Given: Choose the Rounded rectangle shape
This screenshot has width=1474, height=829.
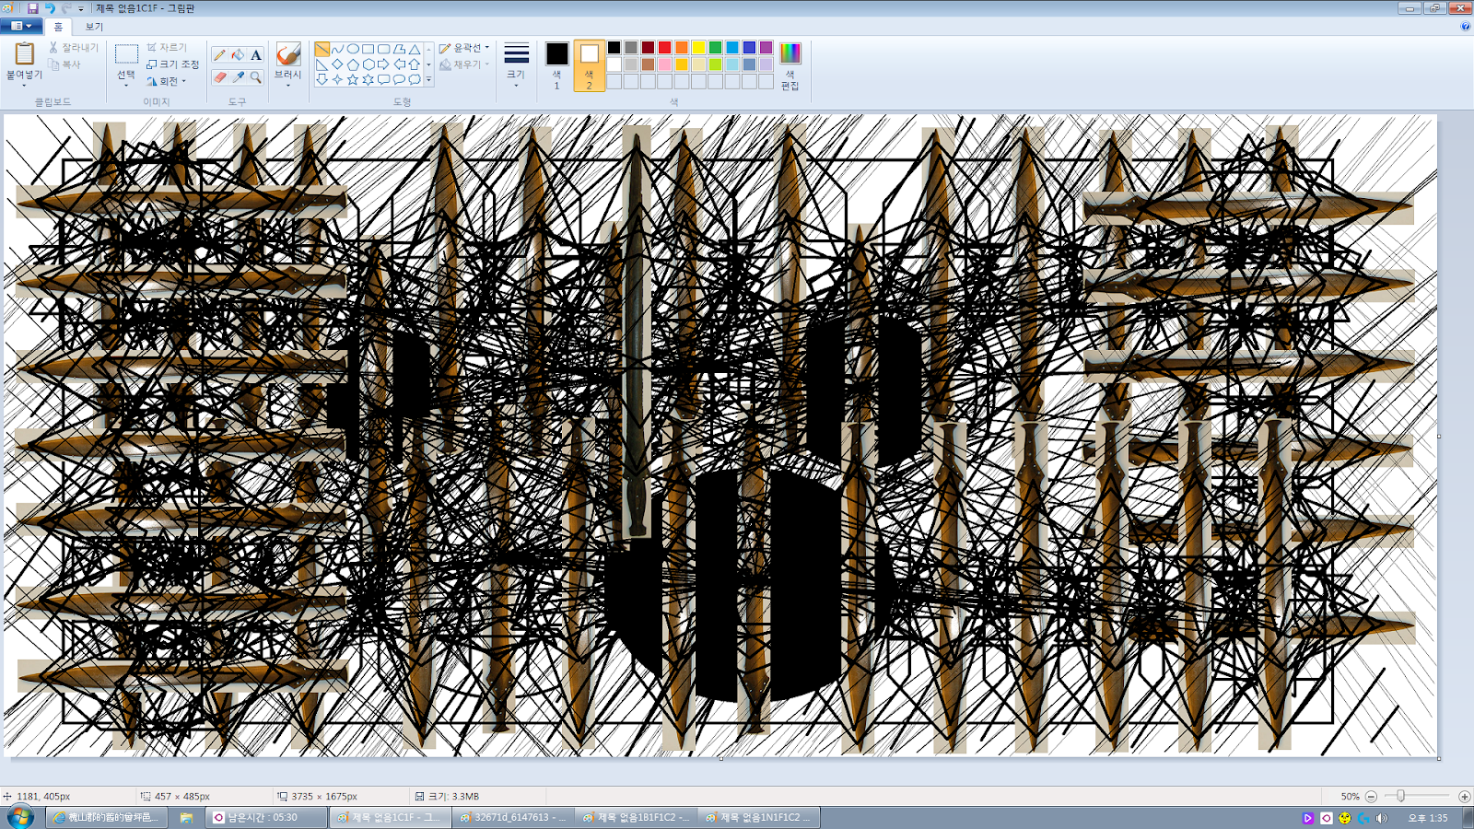Looking at the screenshot, I should click(383, 49).
